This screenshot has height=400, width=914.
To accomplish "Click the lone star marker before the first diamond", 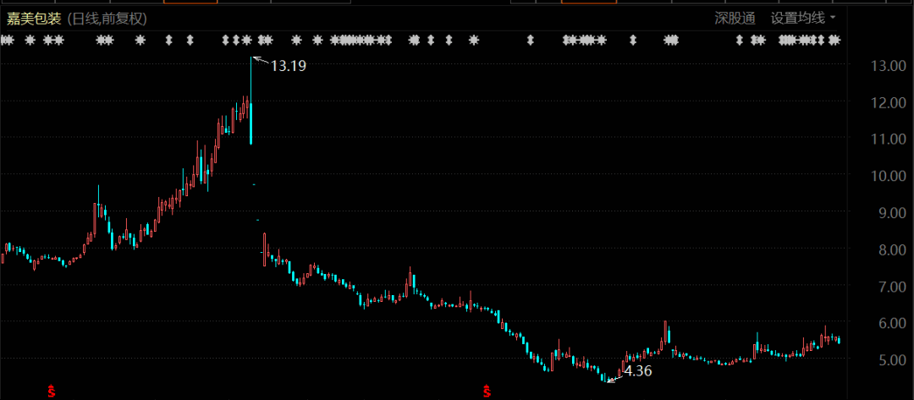I will (140, 41).
